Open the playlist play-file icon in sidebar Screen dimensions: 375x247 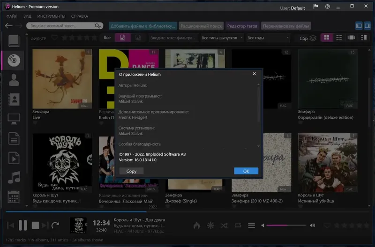point(14,158)
